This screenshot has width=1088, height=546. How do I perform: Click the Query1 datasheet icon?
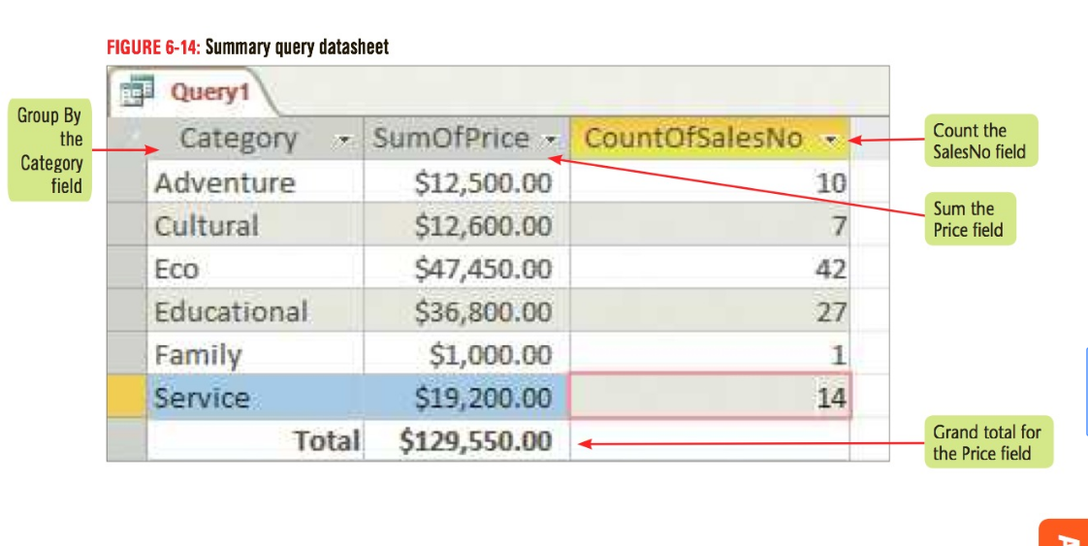point(137,91)
